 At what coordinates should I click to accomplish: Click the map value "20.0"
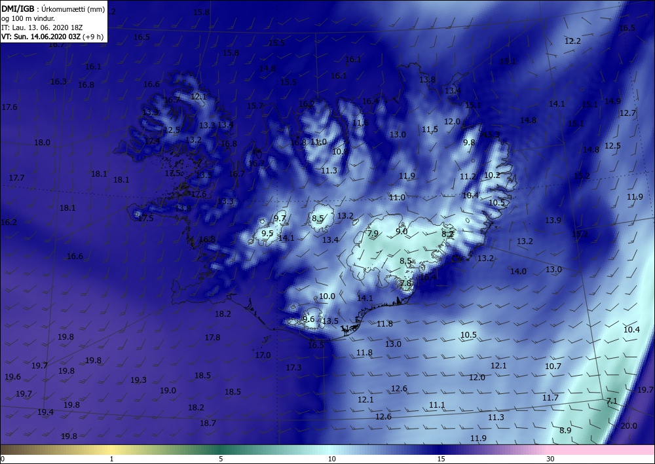[629, 425]
